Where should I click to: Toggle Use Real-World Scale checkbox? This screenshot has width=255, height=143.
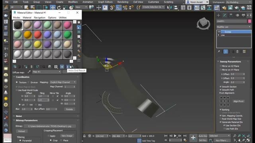[17, 90]
